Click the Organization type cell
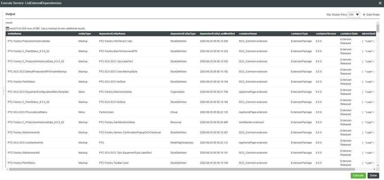The width and height of the screenshot is (384, 180). click(x=177, y=92)
